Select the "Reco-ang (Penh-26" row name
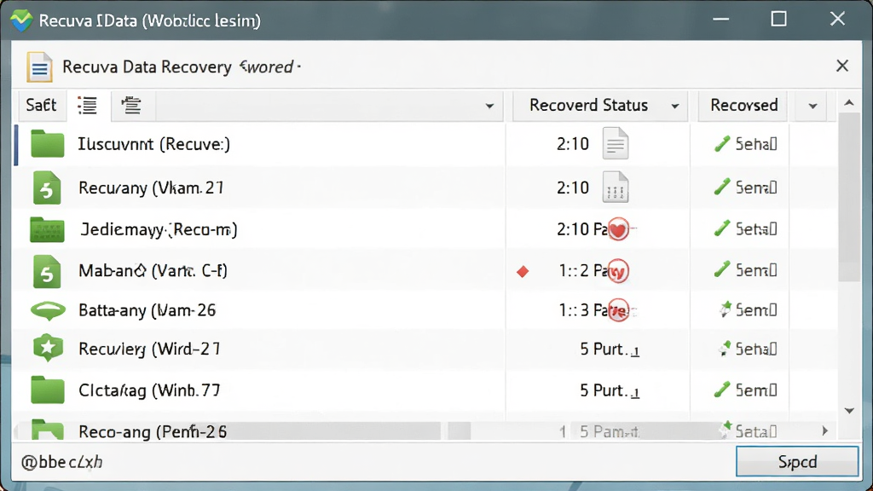Image resolution: width=873 pixels, height=491 pixels. [153, 431]
